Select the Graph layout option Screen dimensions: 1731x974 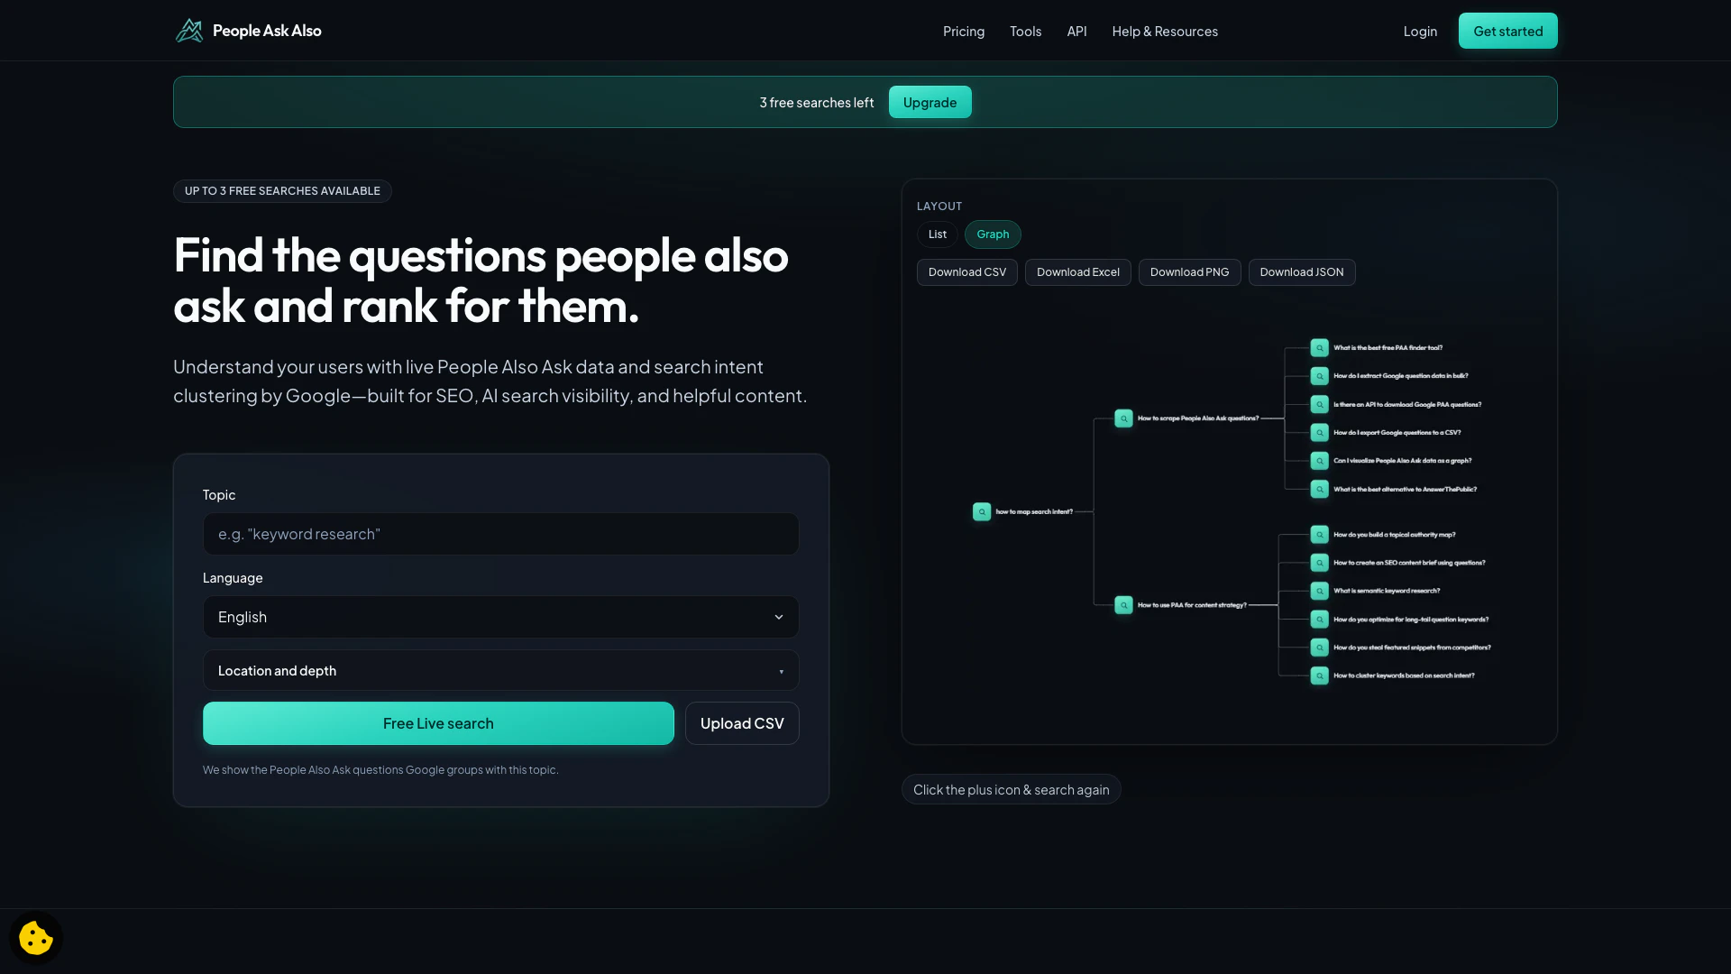point(993,234)
